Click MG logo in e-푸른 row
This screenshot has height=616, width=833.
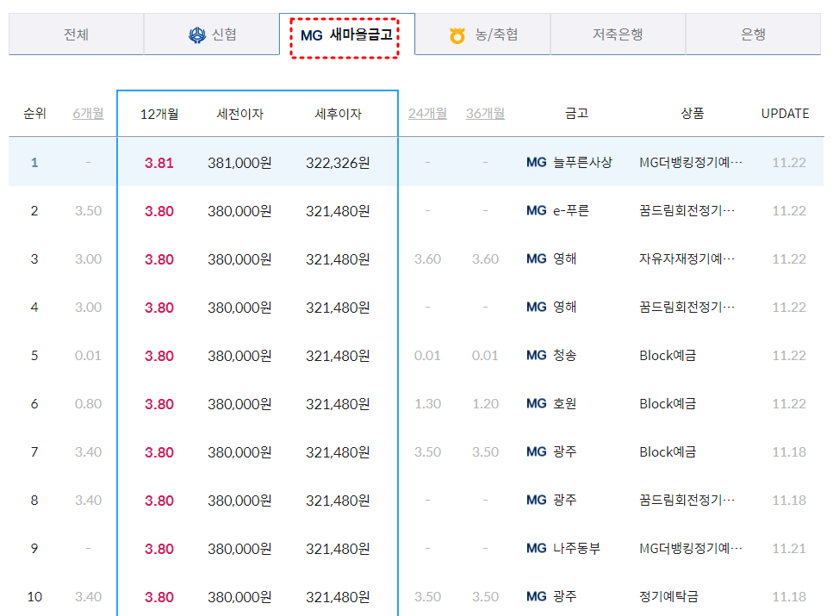[x=537, y=211]
